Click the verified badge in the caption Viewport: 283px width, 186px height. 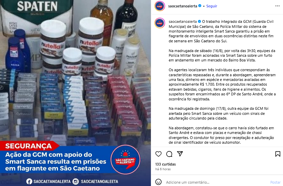point(200,21)
